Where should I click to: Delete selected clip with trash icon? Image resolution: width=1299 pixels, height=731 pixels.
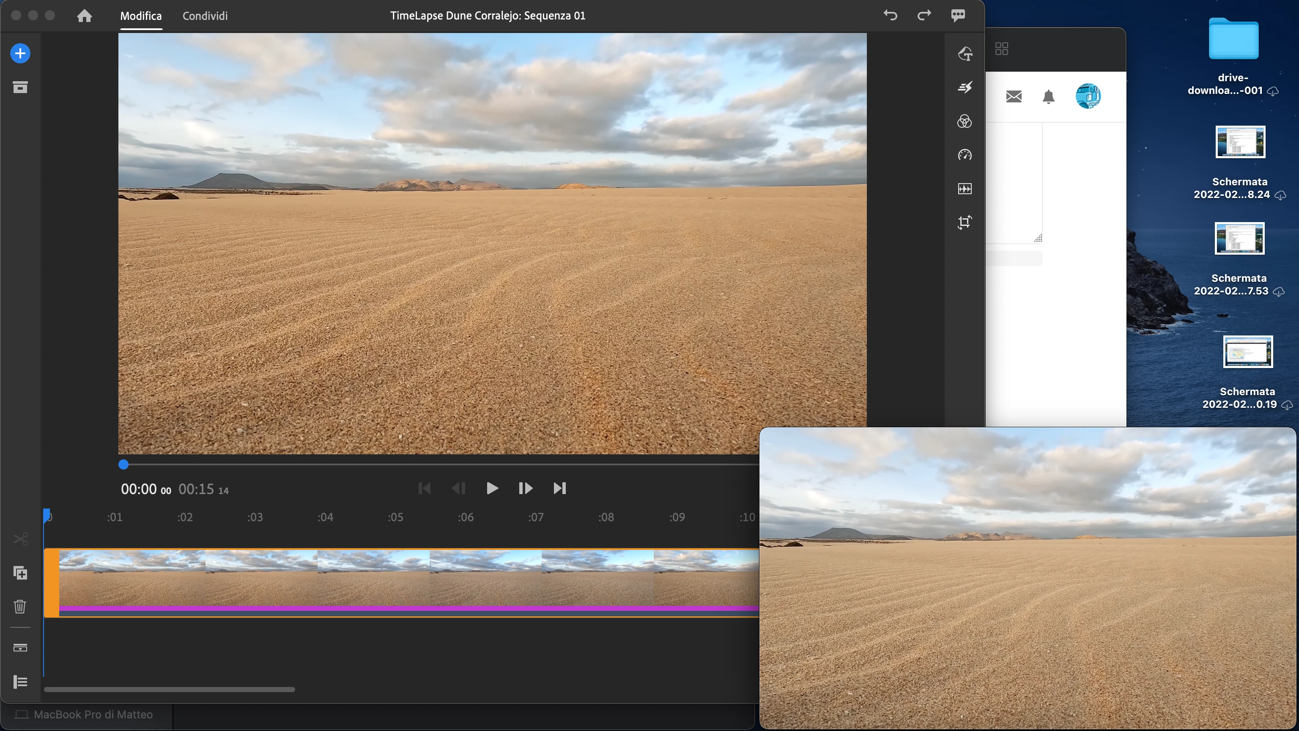20,606
